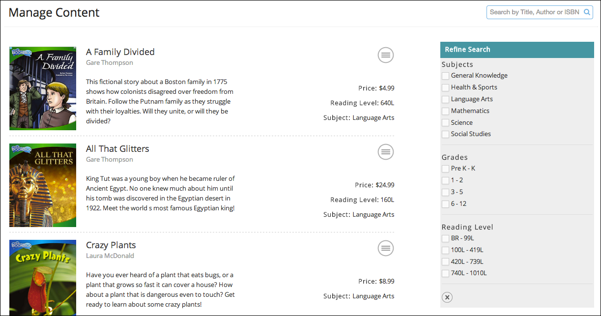
Task: Open menu icon for All That Glitters
Action: [386, 152]
